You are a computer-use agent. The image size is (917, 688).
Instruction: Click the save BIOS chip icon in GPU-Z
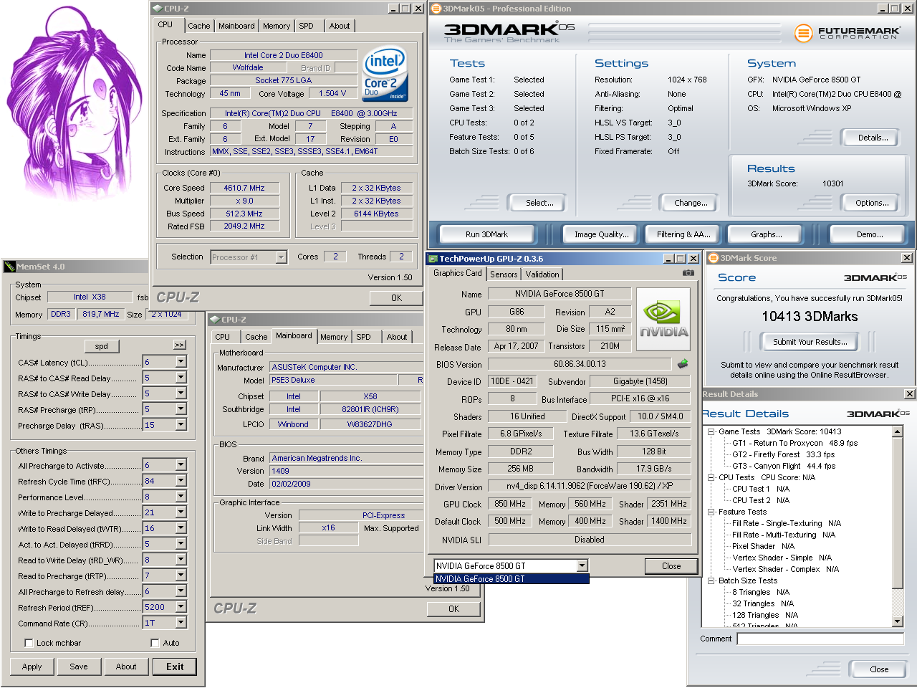click(x=683, y=364)
